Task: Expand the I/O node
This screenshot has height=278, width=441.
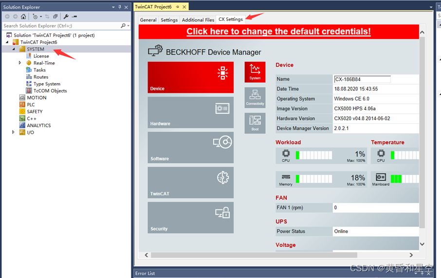Action: coord(13,132)
